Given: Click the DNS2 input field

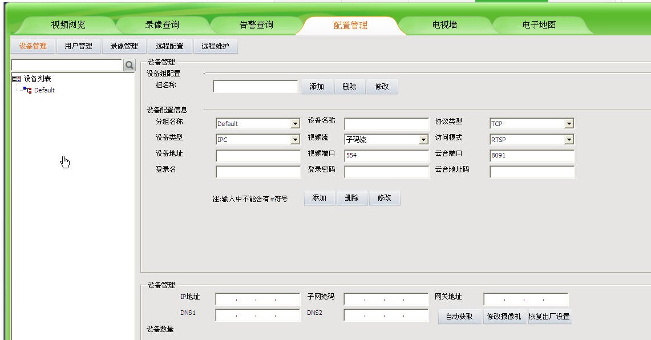Looking at the screenshot, I should [x=386, y=315].
